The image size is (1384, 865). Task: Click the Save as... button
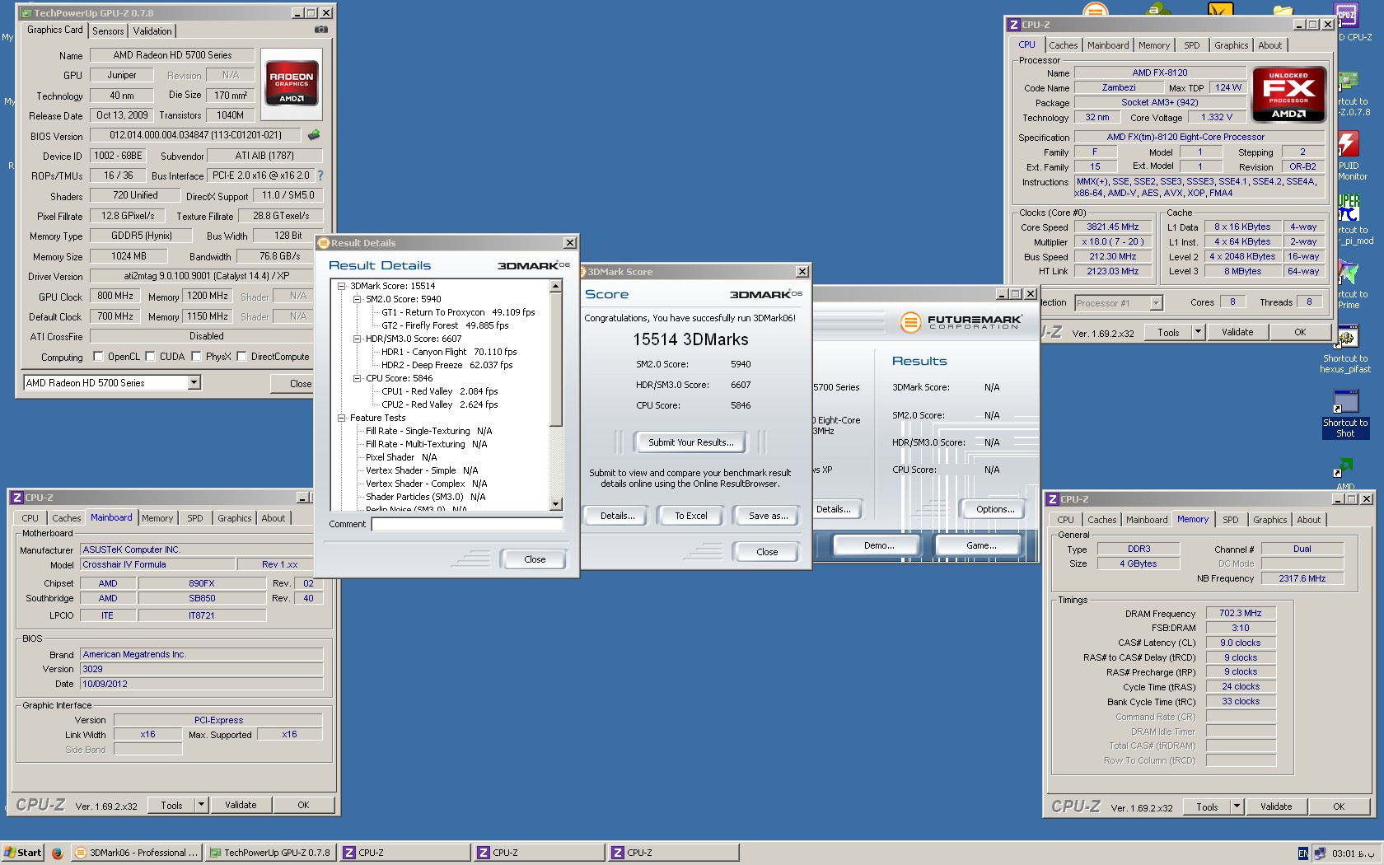(768, 516)
